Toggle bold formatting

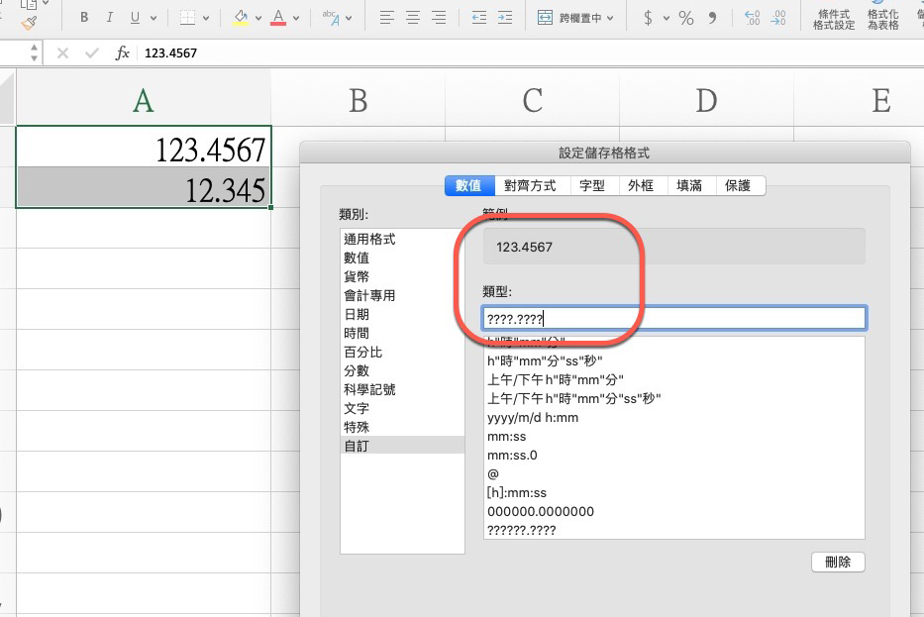tap(83, 17)
